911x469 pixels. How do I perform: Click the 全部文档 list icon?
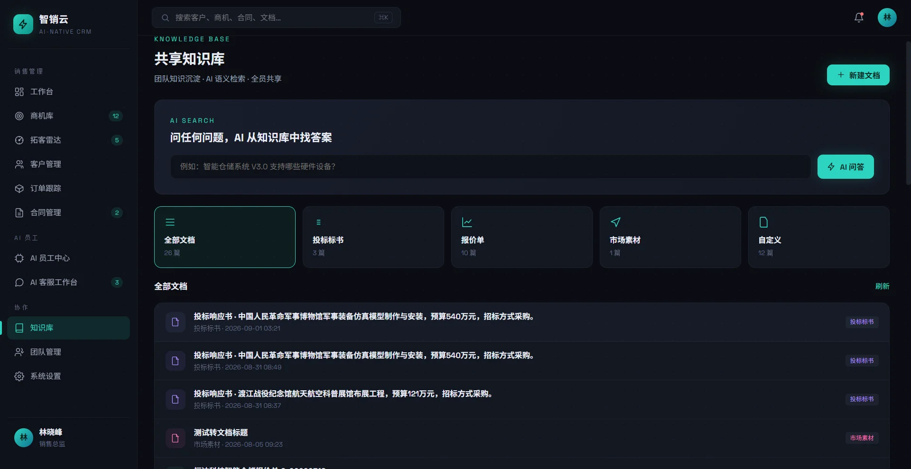point(170,222)
